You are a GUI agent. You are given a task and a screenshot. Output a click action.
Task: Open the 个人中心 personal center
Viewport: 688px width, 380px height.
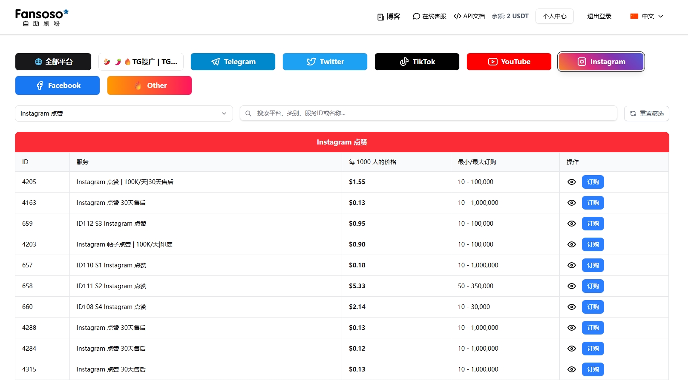point(555,16)
